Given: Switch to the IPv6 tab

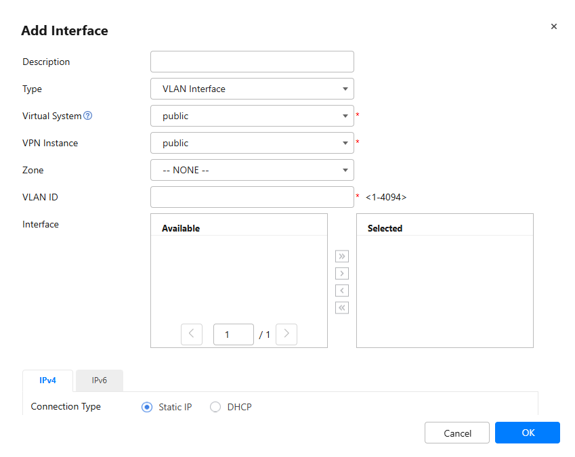Looking at the screenshot, I should [x=100, y=380].
